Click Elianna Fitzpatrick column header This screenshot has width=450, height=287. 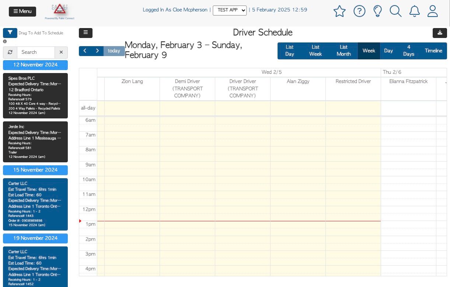coord(408,82)
